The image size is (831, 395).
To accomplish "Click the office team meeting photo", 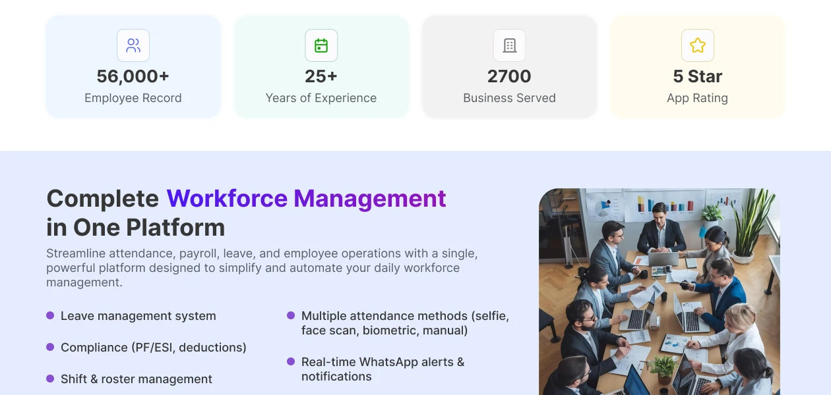I will point(659,292).
